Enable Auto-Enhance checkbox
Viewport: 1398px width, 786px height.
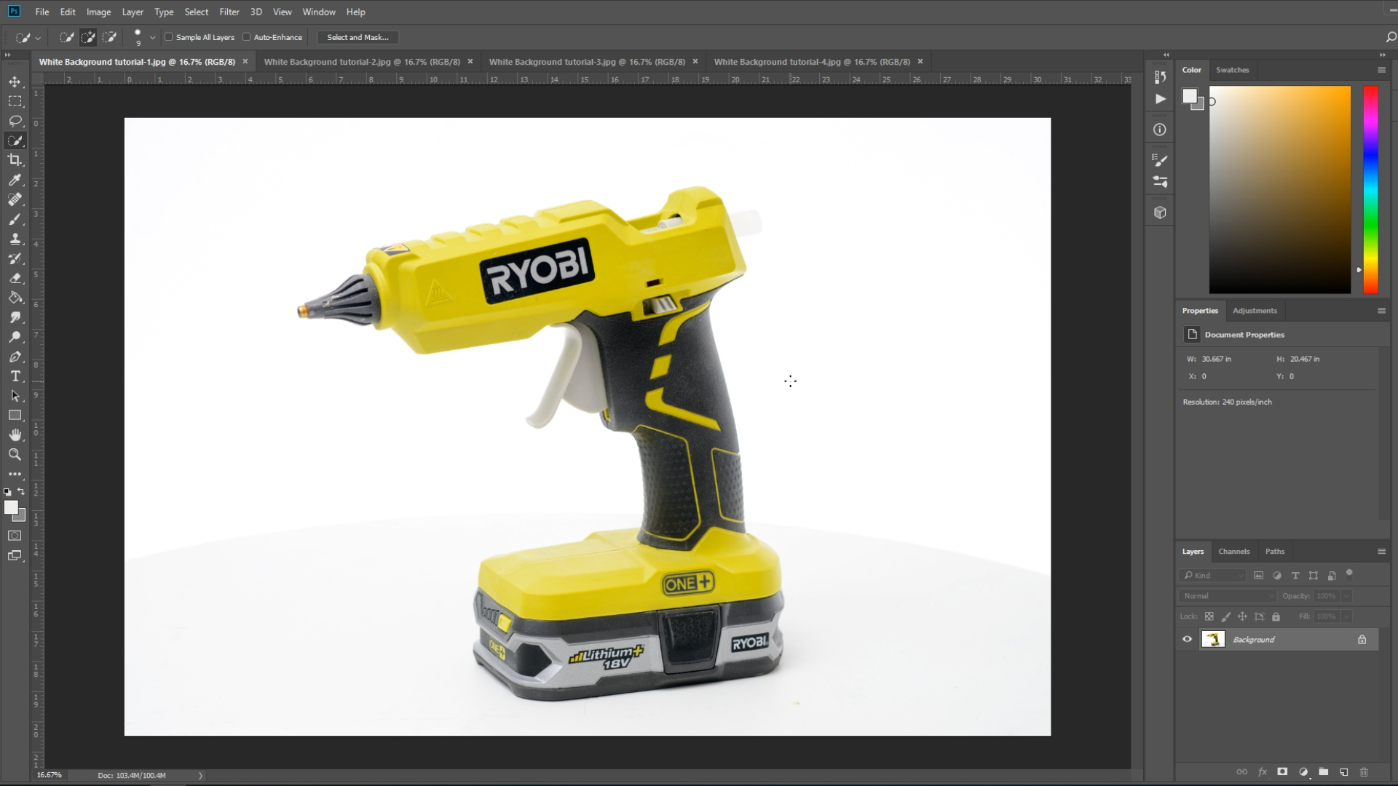246,37
